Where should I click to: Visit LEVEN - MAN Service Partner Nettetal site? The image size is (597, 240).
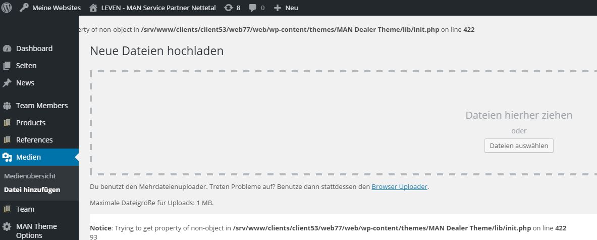(158, 8)
